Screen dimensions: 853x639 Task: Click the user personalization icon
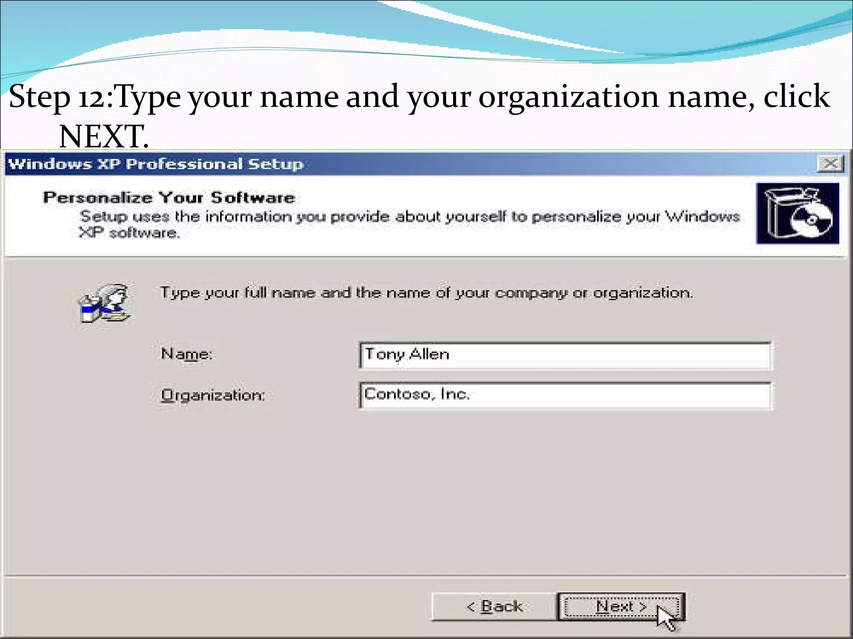coord(105,303)
